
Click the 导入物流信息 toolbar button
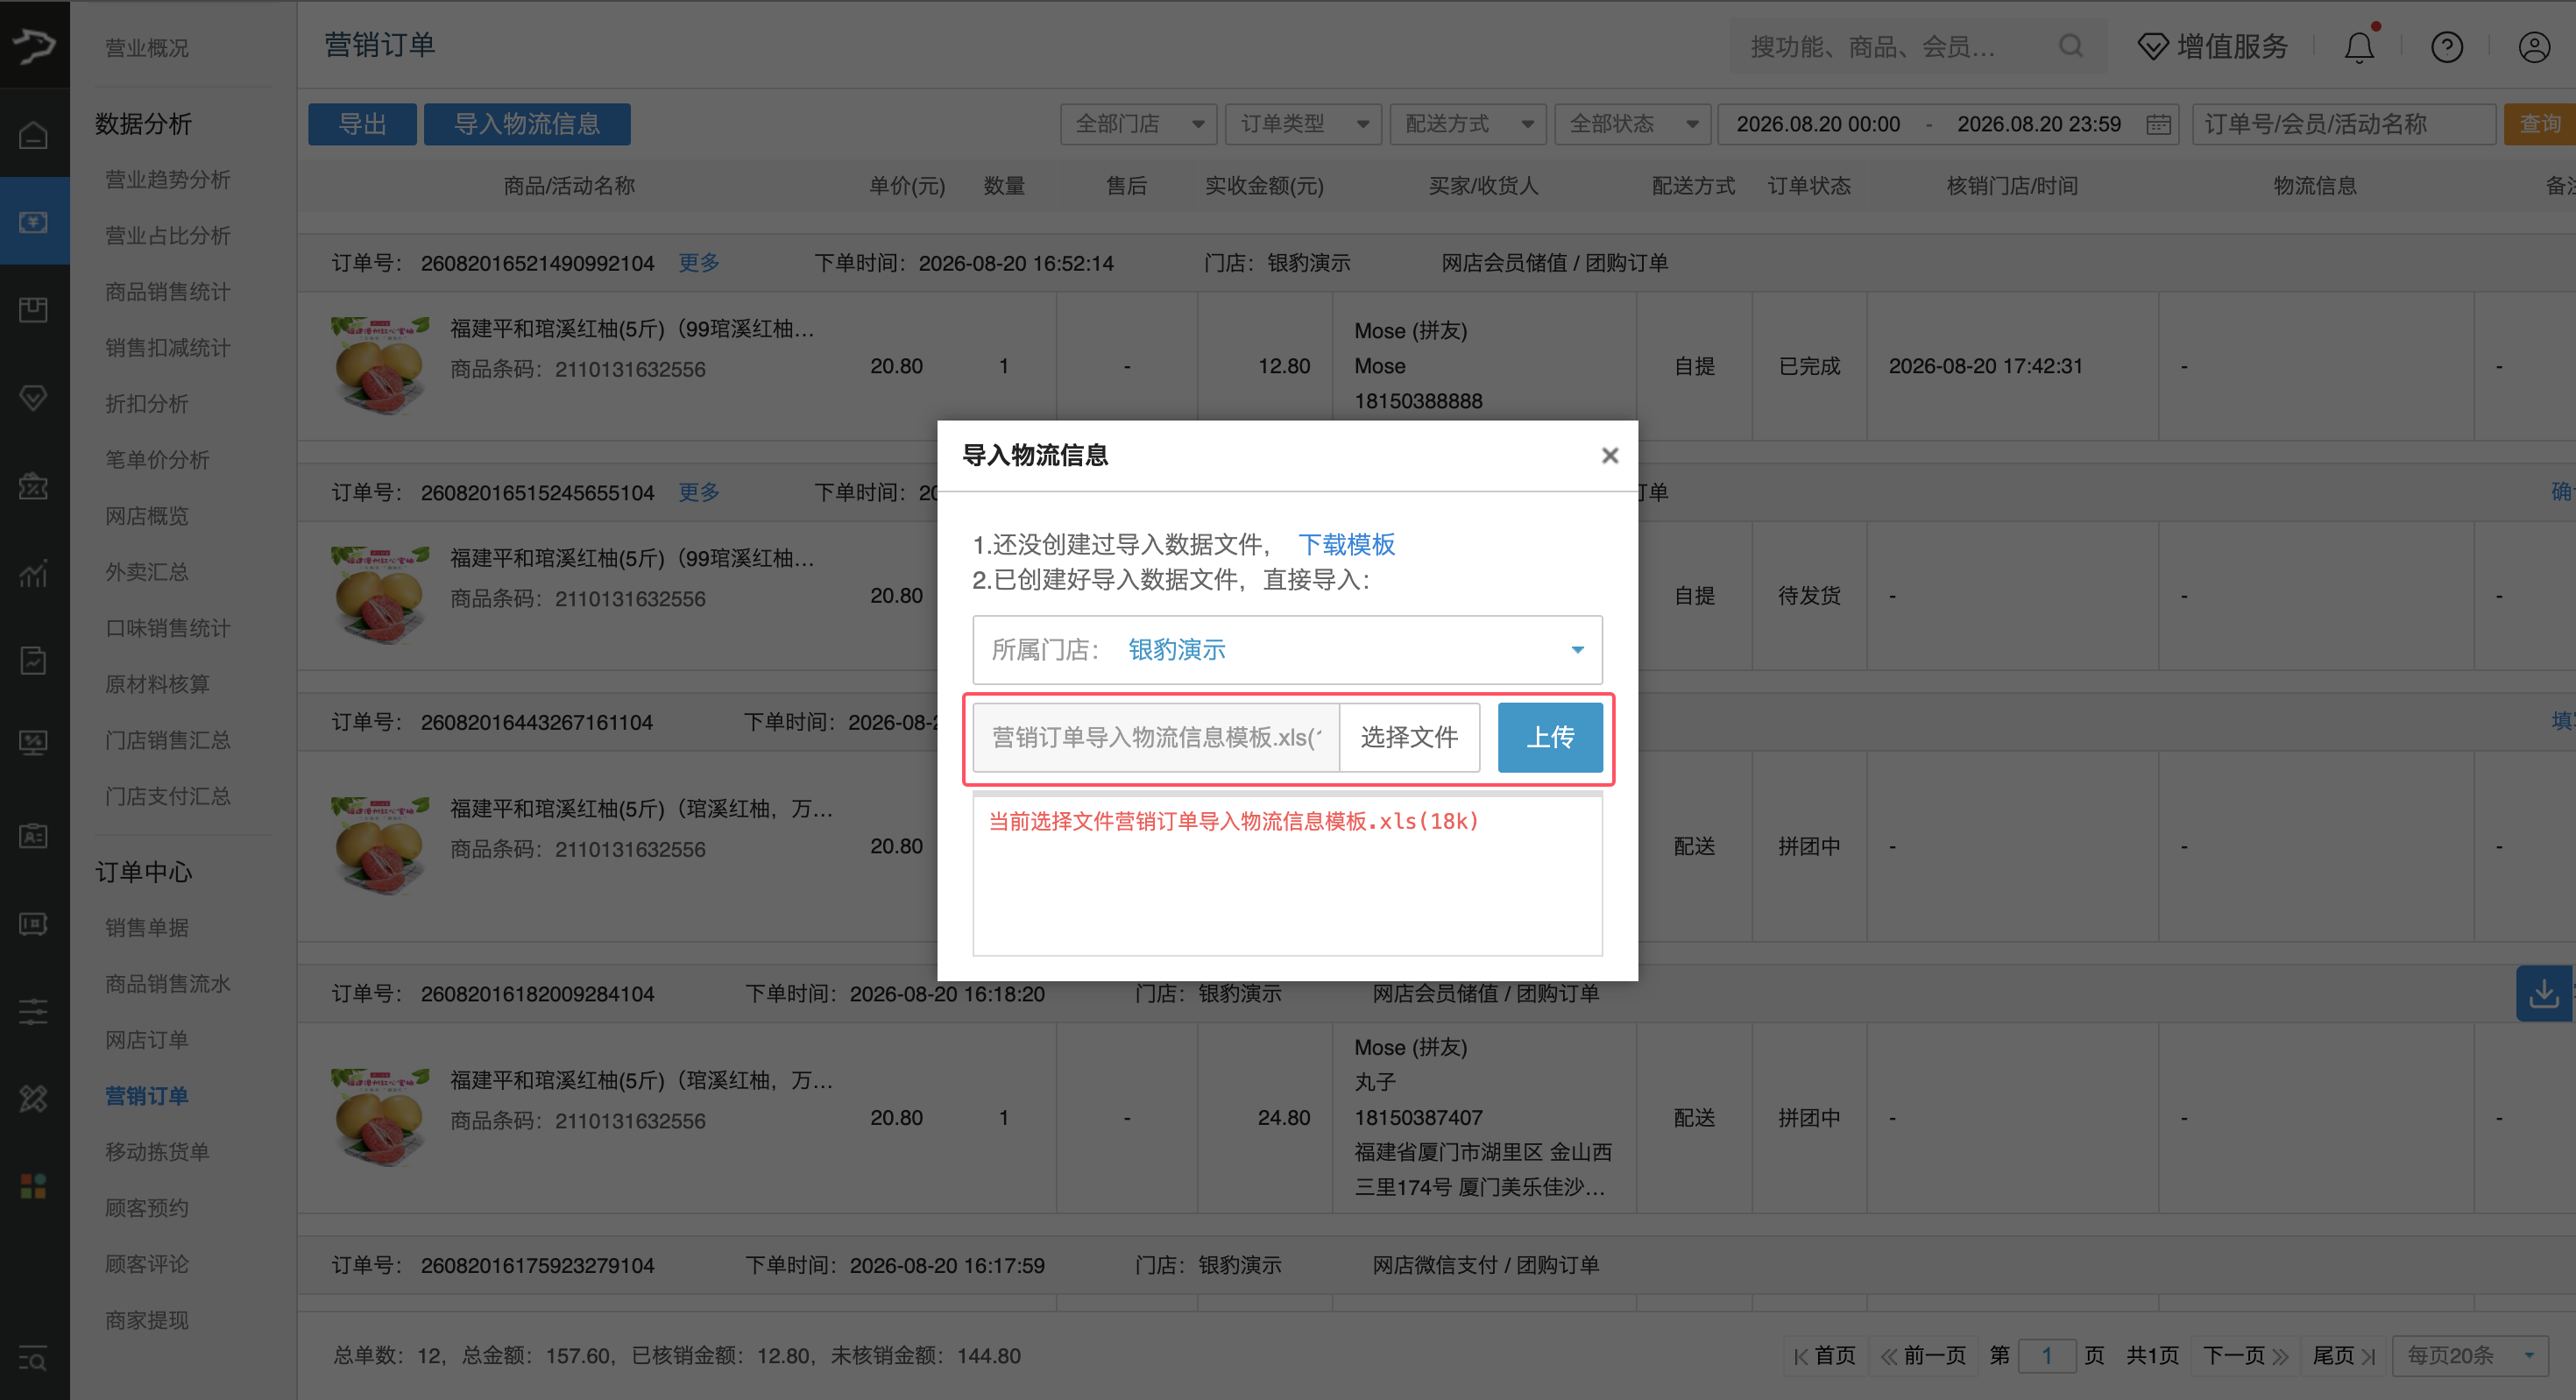tap(527, 124)
